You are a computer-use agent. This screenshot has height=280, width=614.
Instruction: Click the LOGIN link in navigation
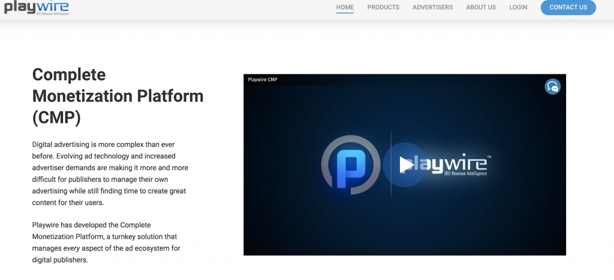[x=518, y=7]
